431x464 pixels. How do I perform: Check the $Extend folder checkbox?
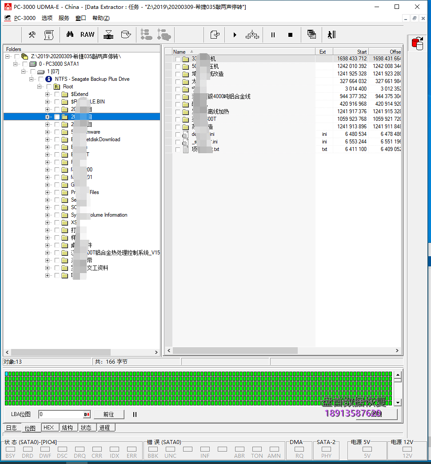pos(57,95)
